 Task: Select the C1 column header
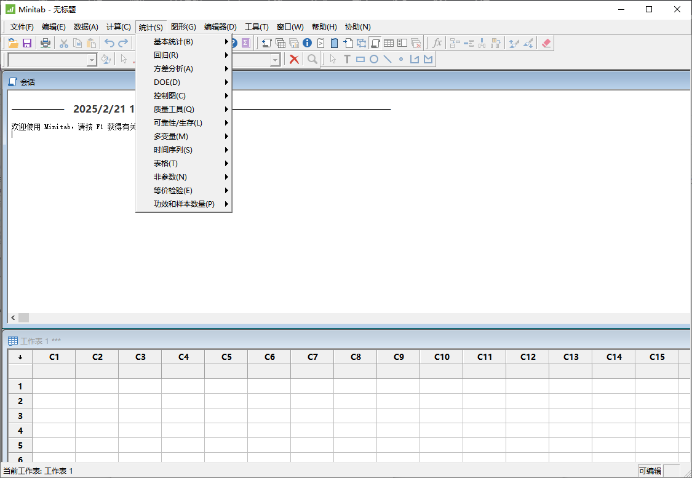pyautogui.click(x=54, y=357)
